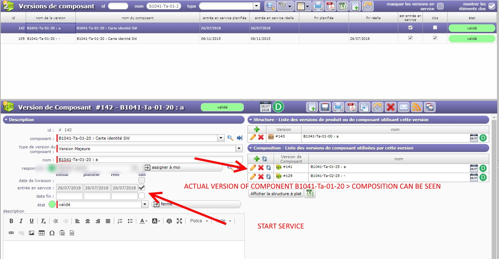The width and height of the screenshot is (499, 259).
Task: Toggle 'clos' checkbox in row 109
Action: (x=435, y=38)
